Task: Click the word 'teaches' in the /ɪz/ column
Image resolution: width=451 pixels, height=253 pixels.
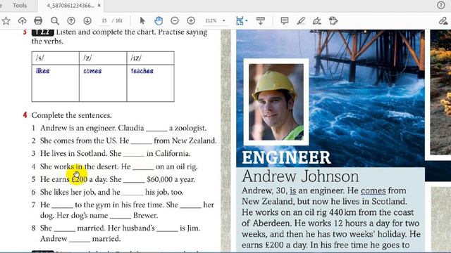Action: pyautogui.click(x=142, y=71)
